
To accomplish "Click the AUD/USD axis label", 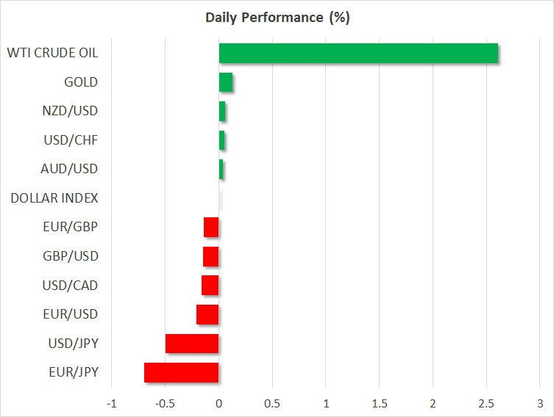I will 70,169.
